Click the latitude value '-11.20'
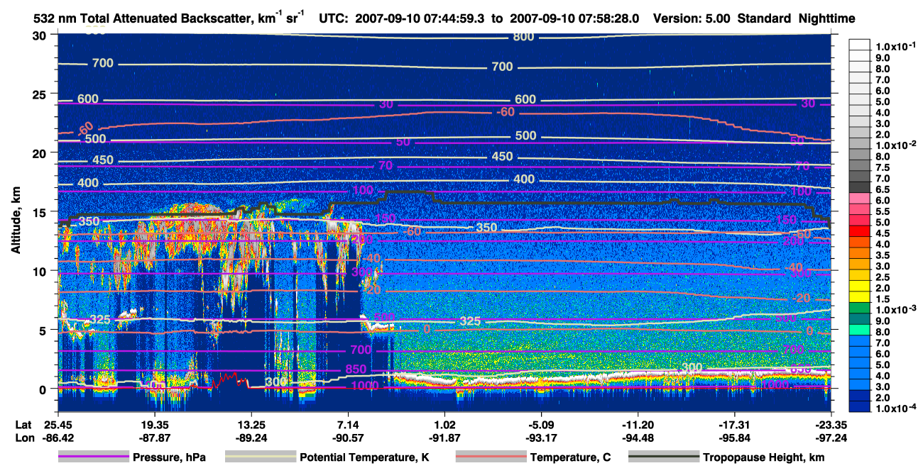The width and height of the screenshot is (923, 473). coord(638,425)
